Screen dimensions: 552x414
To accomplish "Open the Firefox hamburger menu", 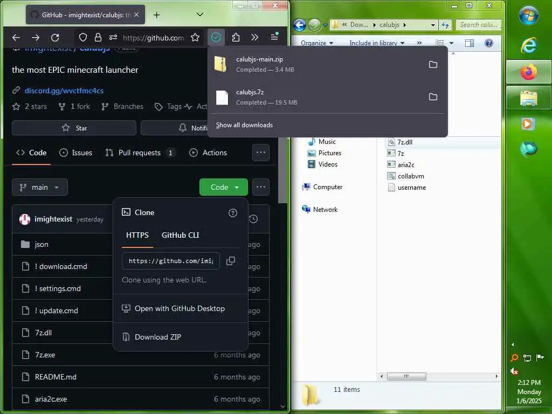I will click(274, 37).
